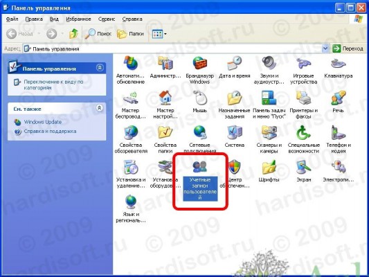The width and height of the screenshot is (369, 277).
Task: Click Переключение к виду по категориям link
Action: coord(53,84)
